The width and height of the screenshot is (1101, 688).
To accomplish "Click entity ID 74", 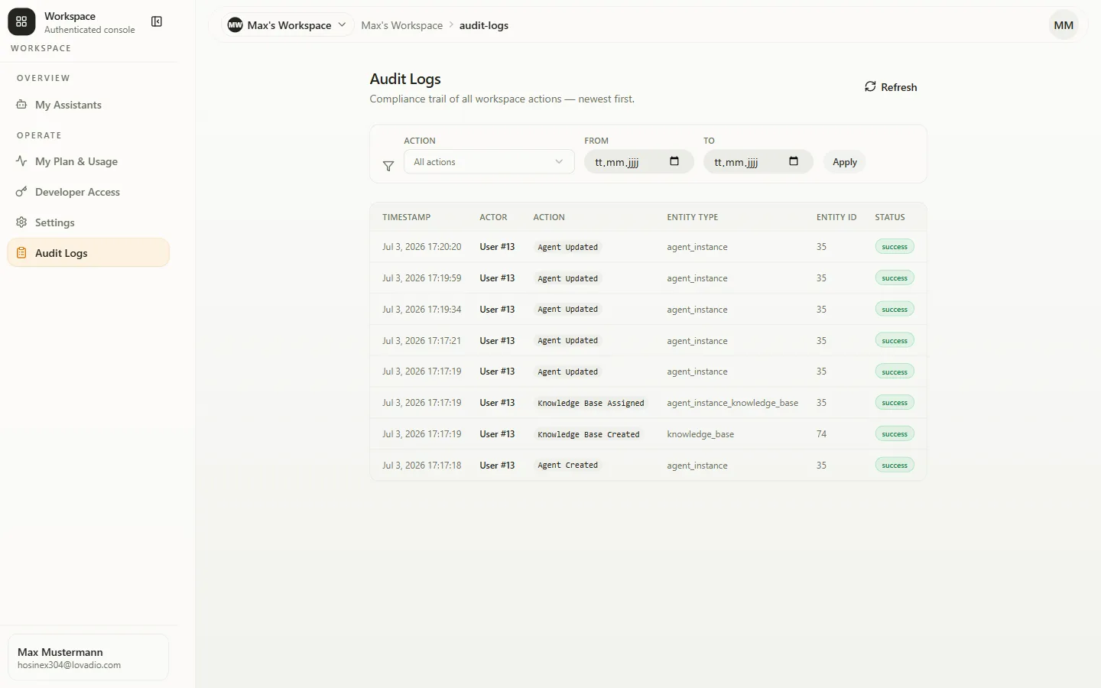I will (821, 434).
